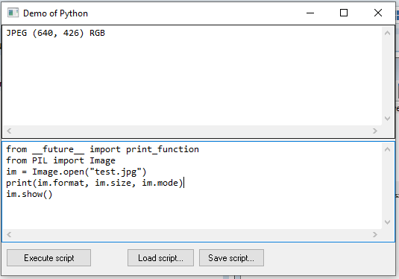Click script editor scroll right arrow
Viewport: 399px width, 279px height.
coord(375,234)
